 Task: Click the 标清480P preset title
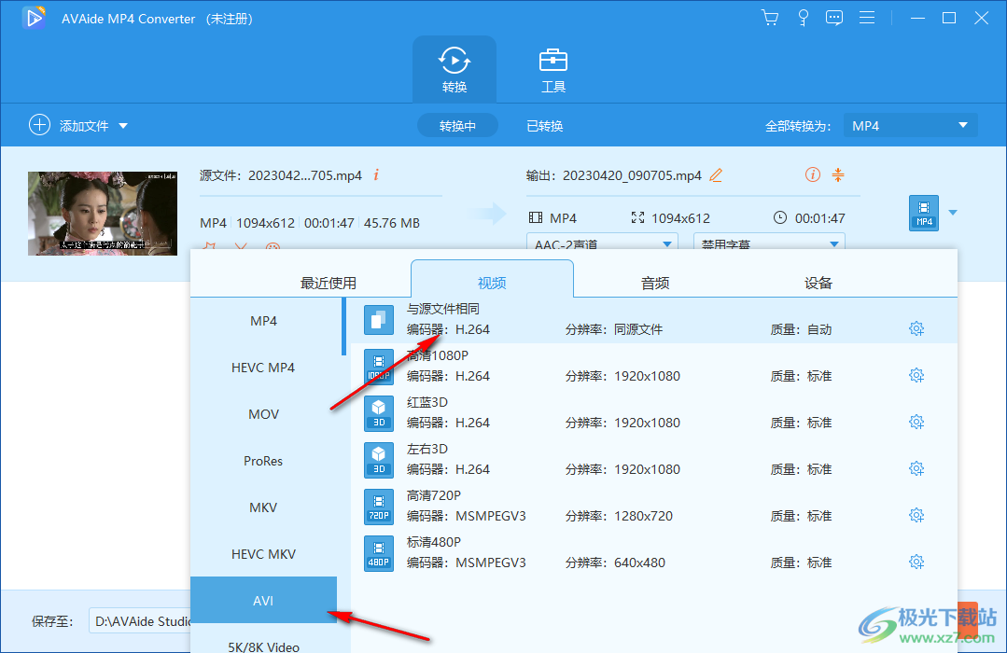tap(433, 543)
